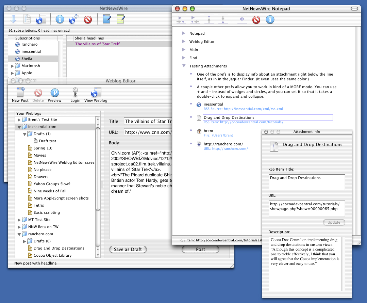The height and width of the screenshot is (303, 367).
Task: Open Preview in Weblog Editor toolbar
Action: click(54, 93)
